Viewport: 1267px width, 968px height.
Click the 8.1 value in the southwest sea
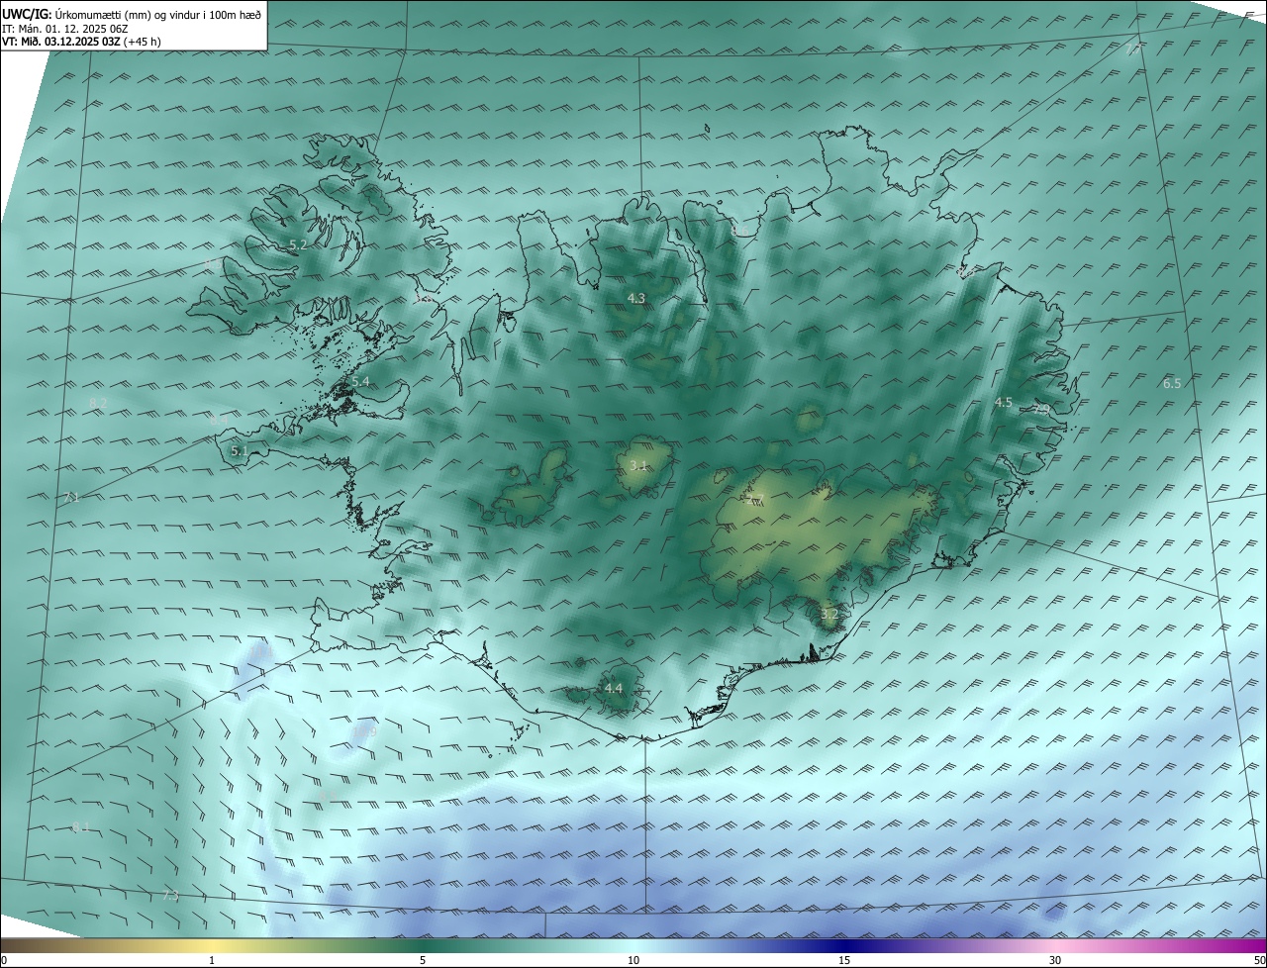[x=81, y=826]
